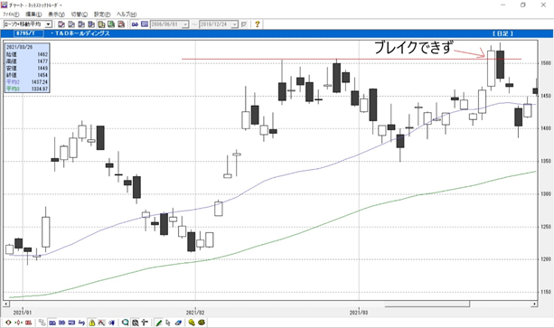Viewport: 554px width, 328px height.
Task: Select the arrow pointer tool
Action: point(168,323)
